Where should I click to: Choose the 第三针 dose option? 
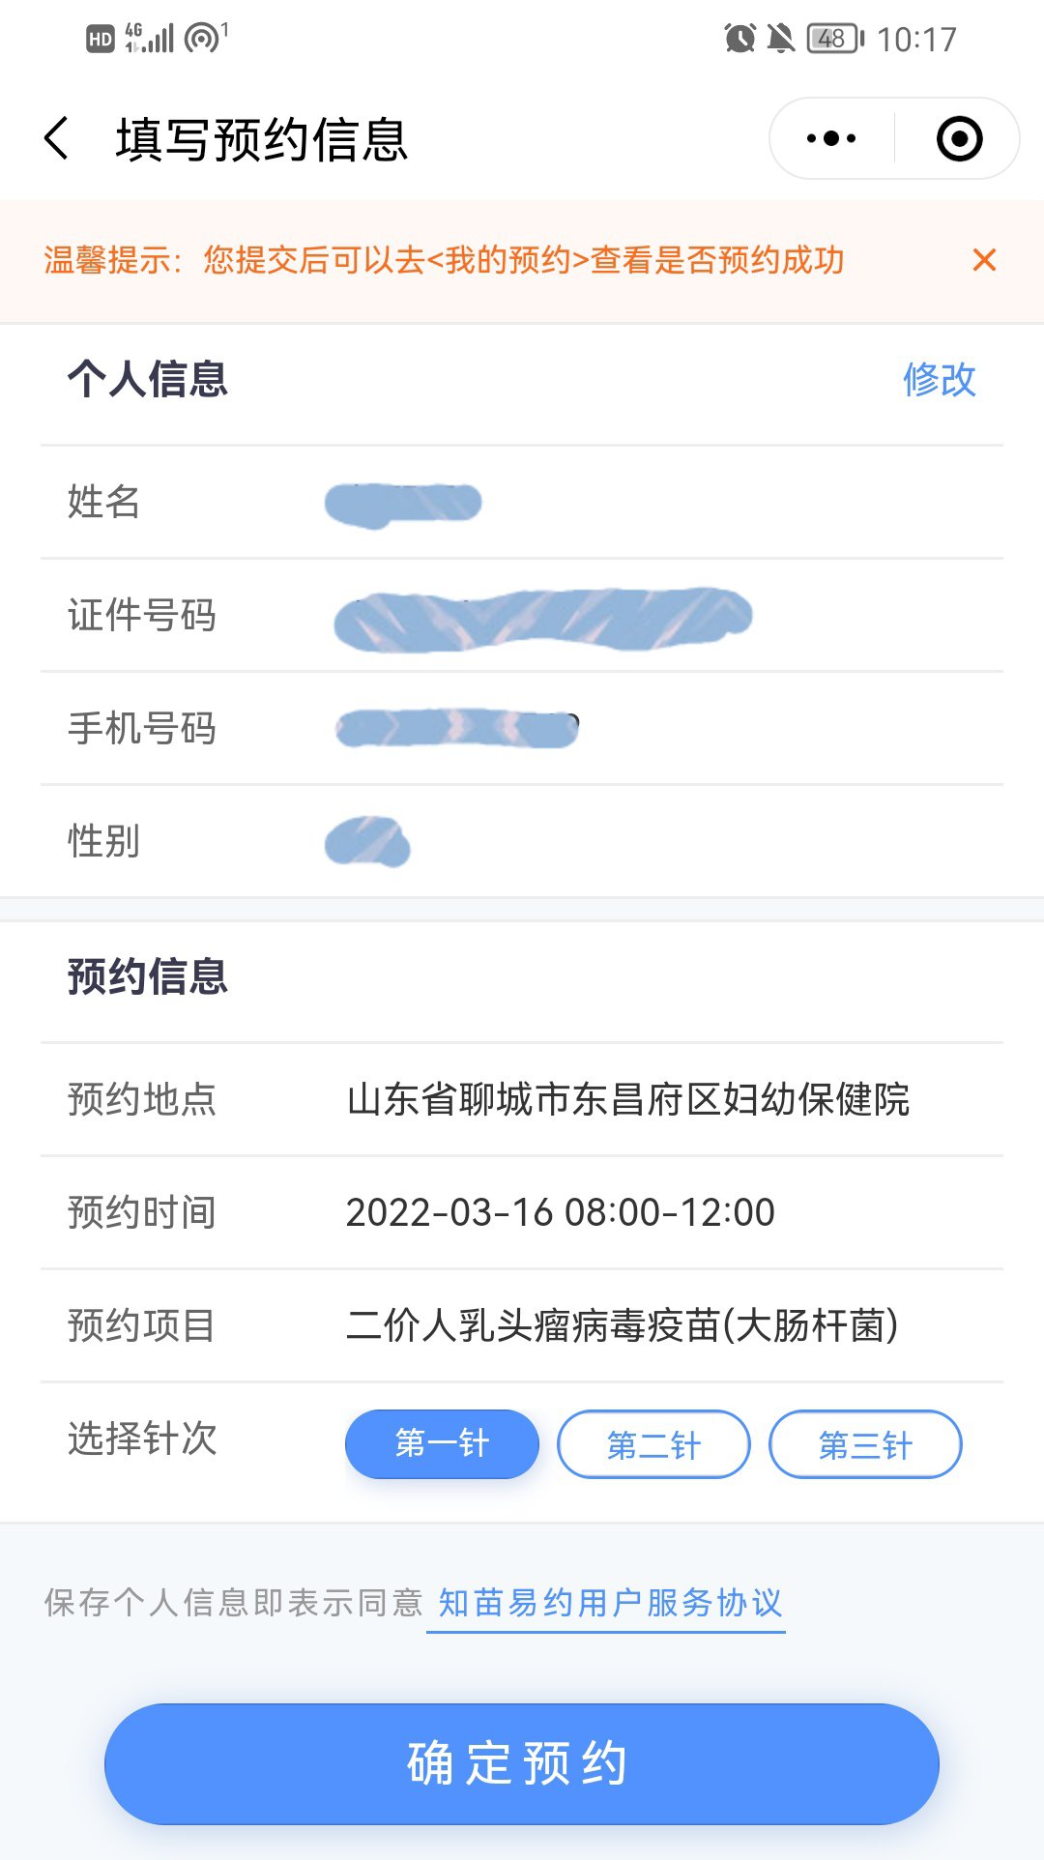tap(865, 1444)
